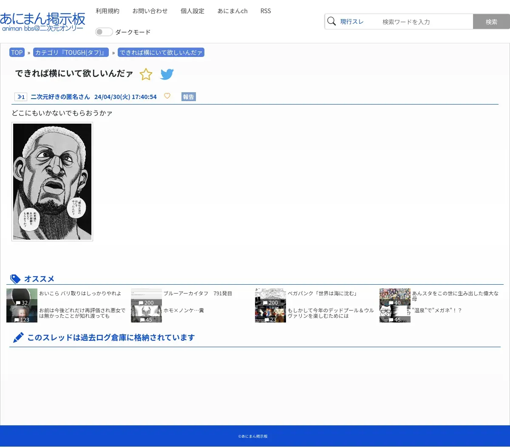Toggle the ダークモード switch
Screen dimensions: 510x447
(x=104, y=32)
